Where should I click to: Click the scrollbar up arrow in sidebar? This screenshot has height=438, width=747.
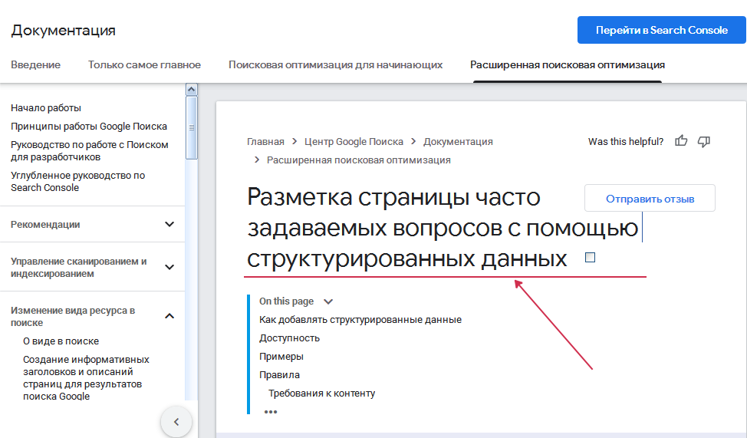point(192,90)
